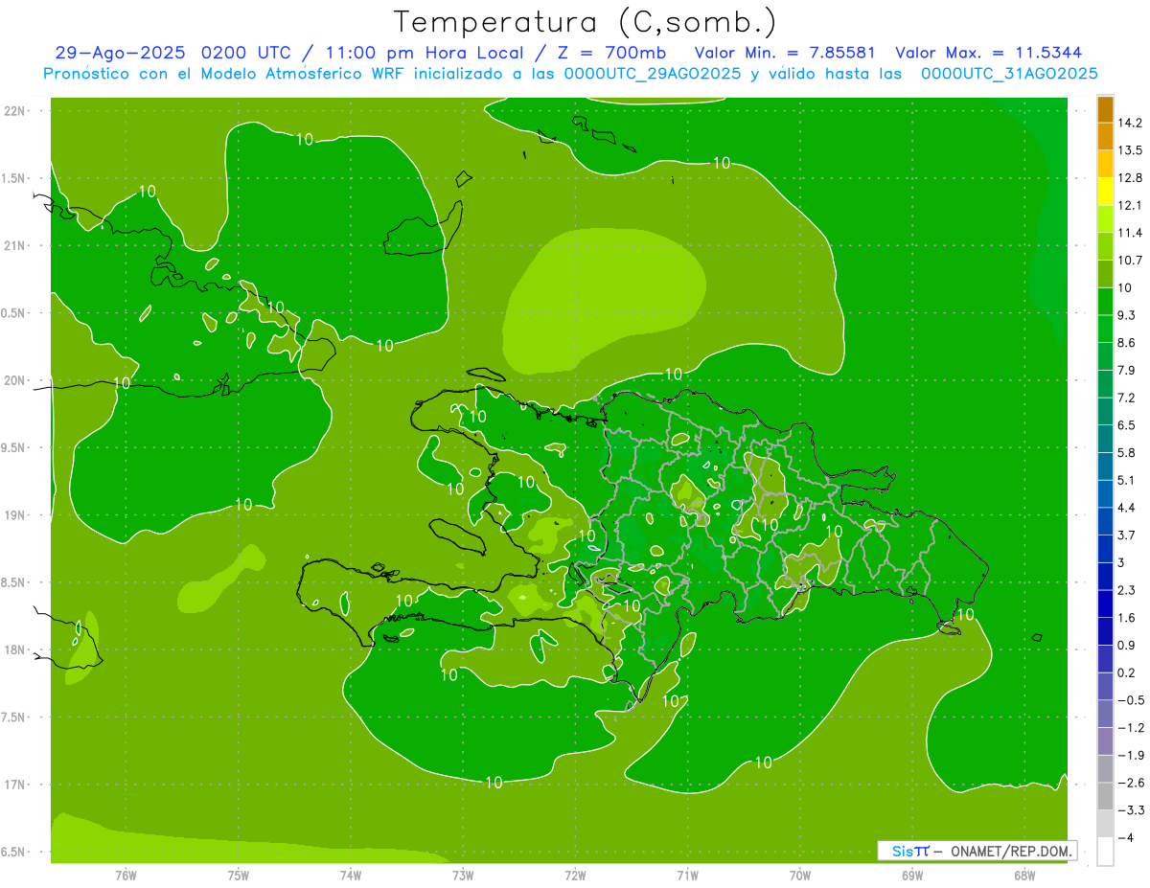The image size is (1150, 888).
Task: Click the "Temperatura (C,somb.)" chart title
Action: [x=586, y=22]
